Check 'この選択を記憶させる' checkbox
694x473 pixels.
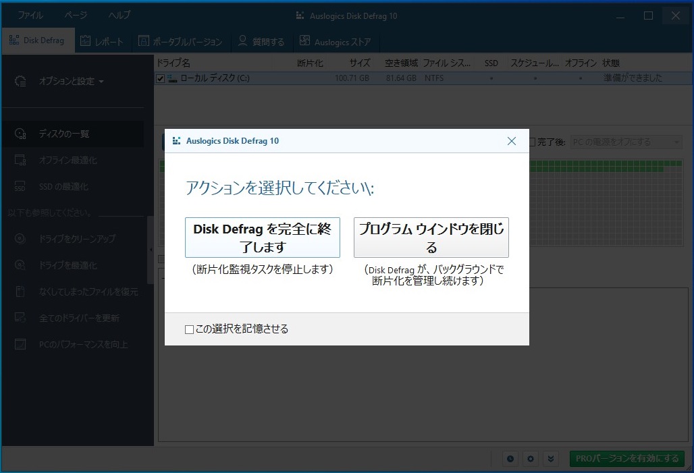coord(190,329)
